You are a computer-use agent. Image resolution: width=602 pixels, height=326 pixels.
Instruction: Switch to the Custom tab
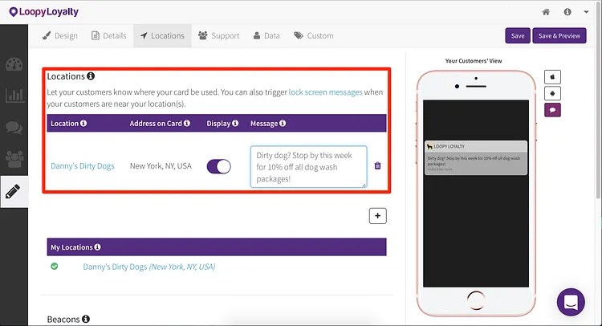[x=314, y=35]
